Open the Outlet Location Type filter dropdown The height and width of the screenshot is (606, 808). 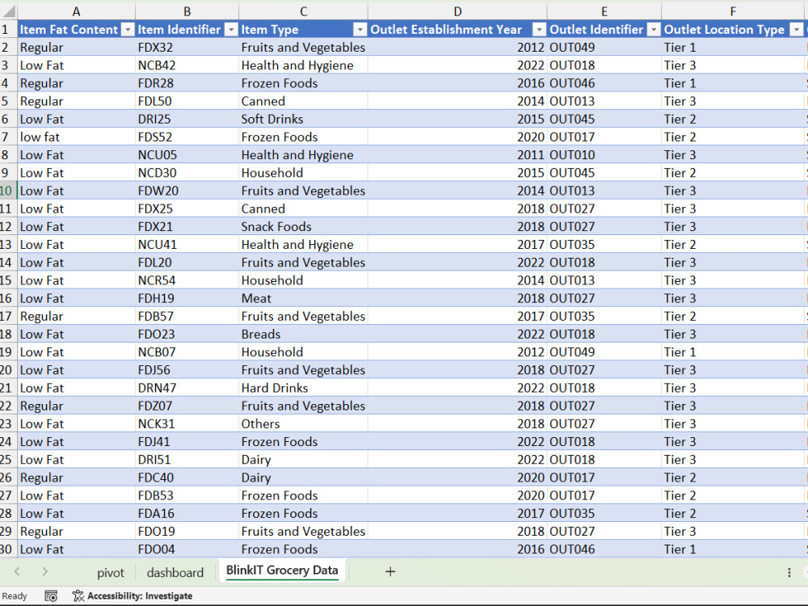coord(796,30)
